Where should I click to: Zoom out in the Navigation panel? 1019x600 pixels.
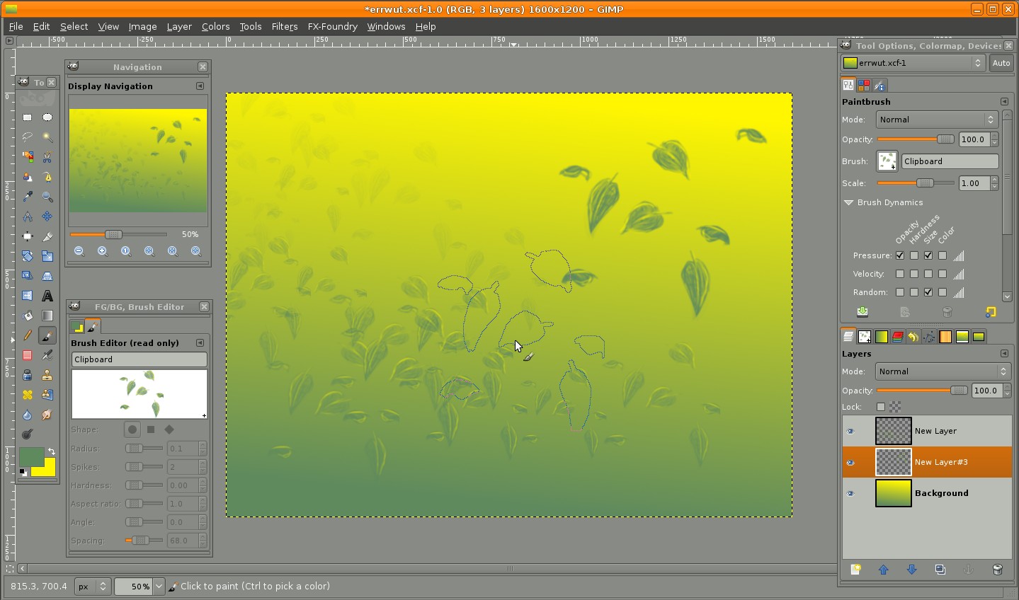click(79, 251)
